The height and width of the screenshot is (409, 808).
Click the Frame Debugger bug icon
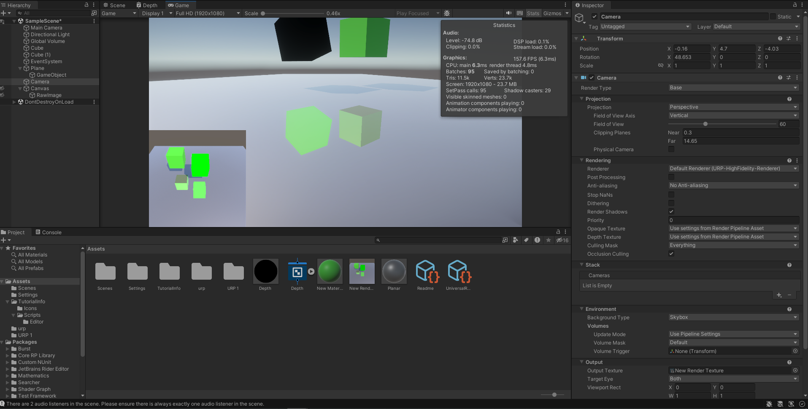point(447,13)
